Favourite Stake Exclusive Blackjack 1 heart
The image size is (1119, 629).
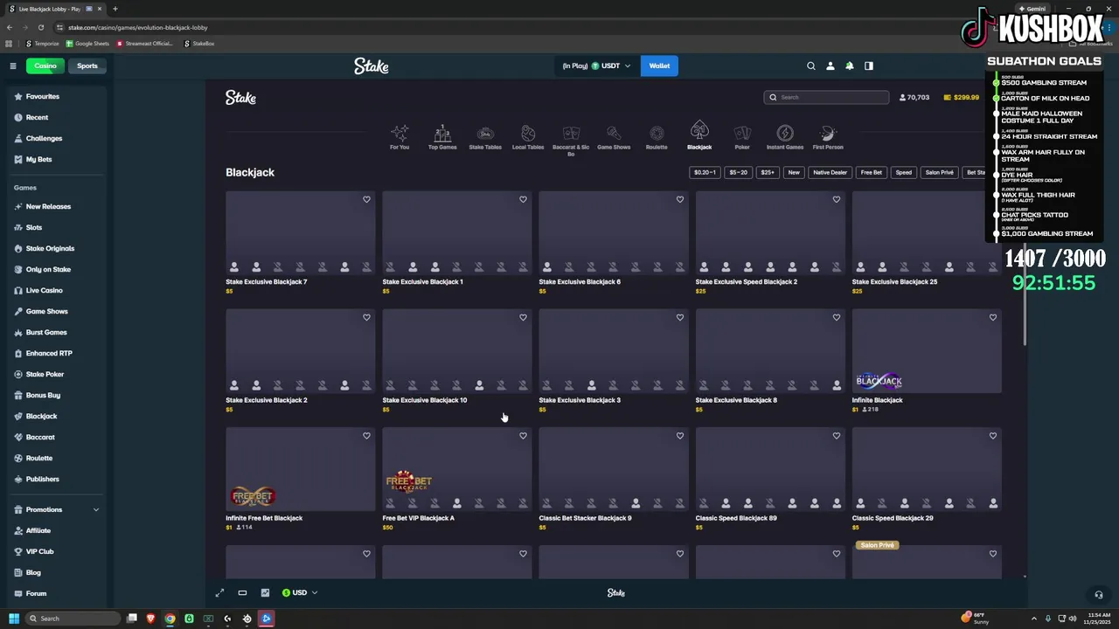pyautogui.click(x=523, y=199)
